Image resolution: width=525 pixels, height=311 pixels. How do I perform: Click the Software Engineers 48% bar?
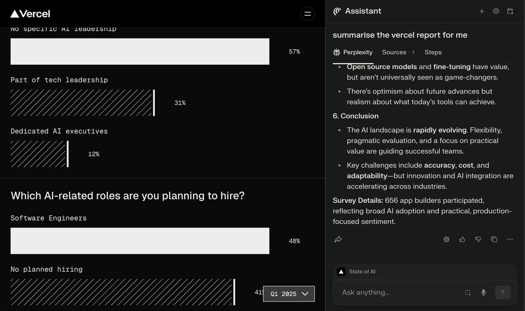click(140, 241)
